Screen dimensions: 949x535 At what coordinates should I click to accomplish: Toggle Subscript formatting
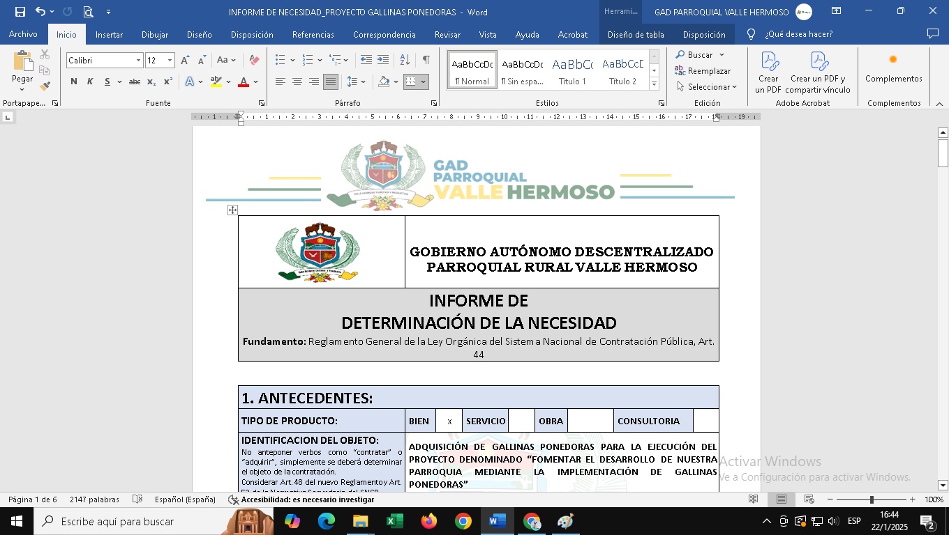click(153, 82)
